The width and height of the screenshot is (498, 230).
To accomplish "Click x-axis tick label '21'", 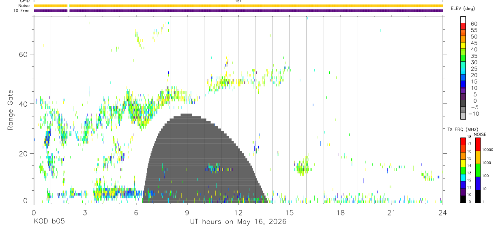I will point(392,213).
